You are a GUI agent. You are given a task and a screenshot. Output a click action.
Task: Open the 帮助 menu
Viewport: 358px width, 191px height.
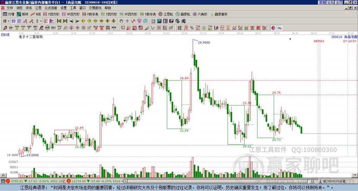pyautogui.click(x=108, y=8)
